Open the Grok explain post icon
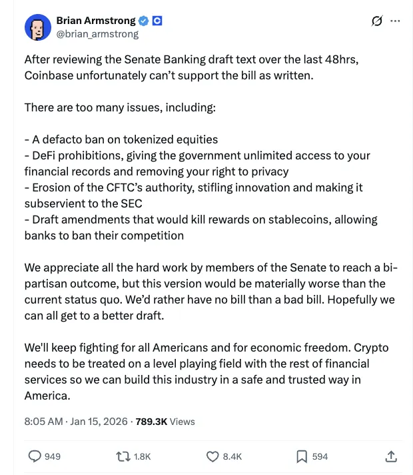Viewport: 413px width, 475px height. 377,21
